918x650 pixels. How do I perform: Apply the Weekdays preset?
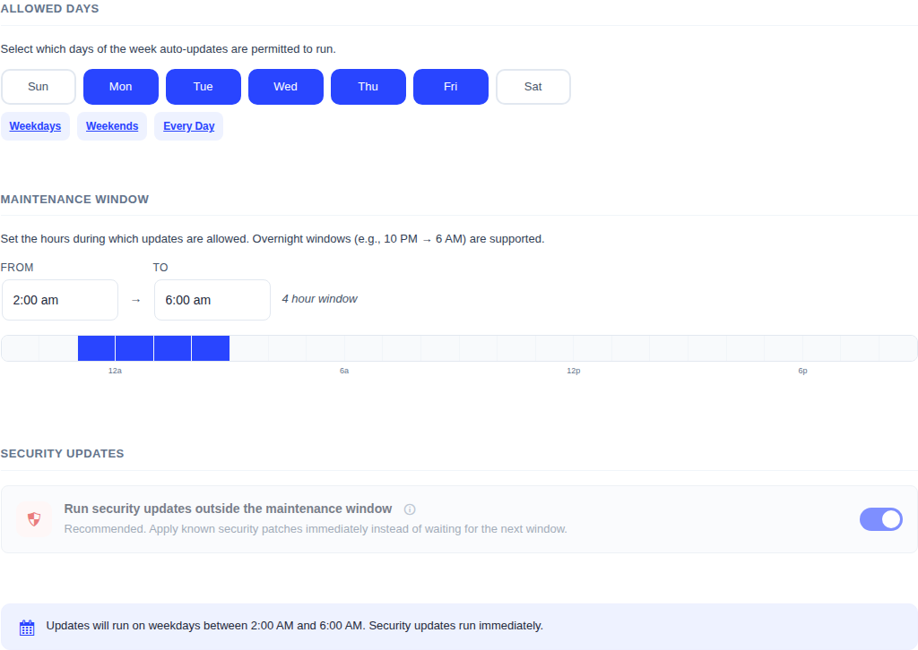(x=35, y=126)
